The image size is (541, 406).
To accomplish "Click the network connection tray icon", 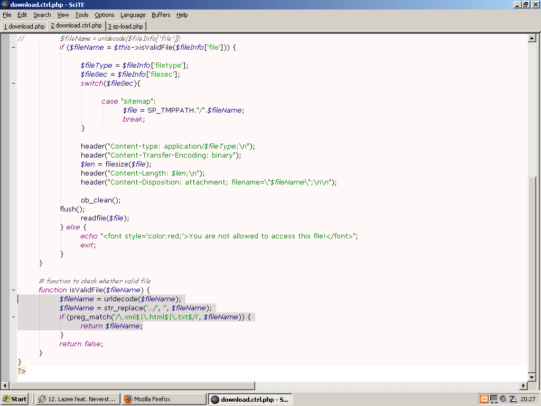I will click(x=494, y=399).
